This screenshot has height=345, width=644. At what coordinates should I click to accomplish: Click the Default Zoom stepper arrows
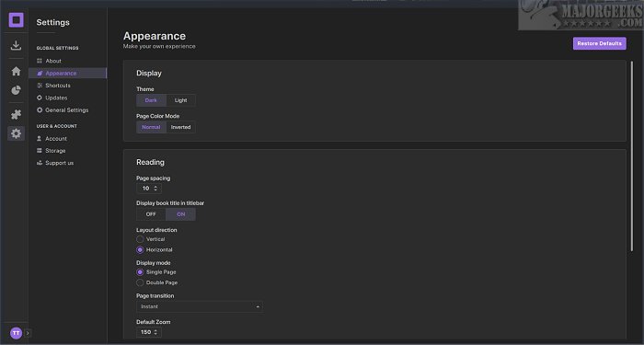point(155,332)
